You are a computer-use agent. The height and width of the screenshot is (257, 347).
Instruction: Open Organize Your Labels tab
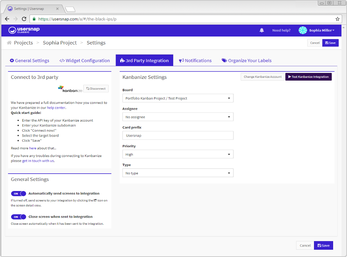[x=246, y=60]
